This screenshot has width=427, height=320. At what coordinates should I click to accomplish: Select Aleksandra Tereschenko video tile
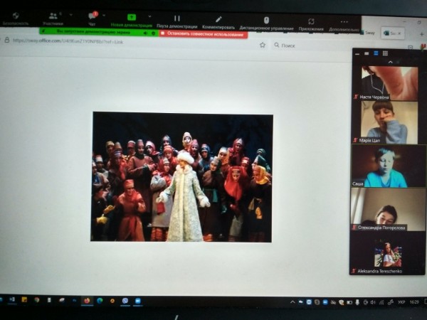click(388, 253)
